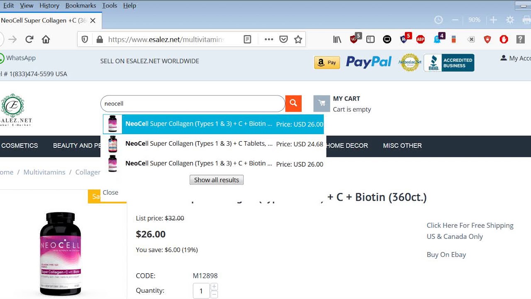Screen dimensions: 531x299
Task: Click the blue extension icon with badge 4
Action: tap(438, 39)
